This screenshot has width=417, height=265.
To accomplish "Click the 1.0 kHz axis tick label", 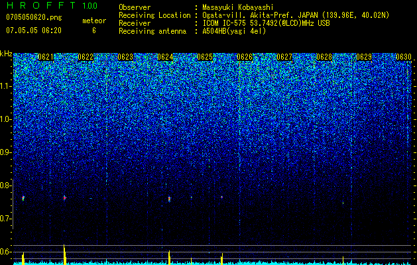I will 6,119.
